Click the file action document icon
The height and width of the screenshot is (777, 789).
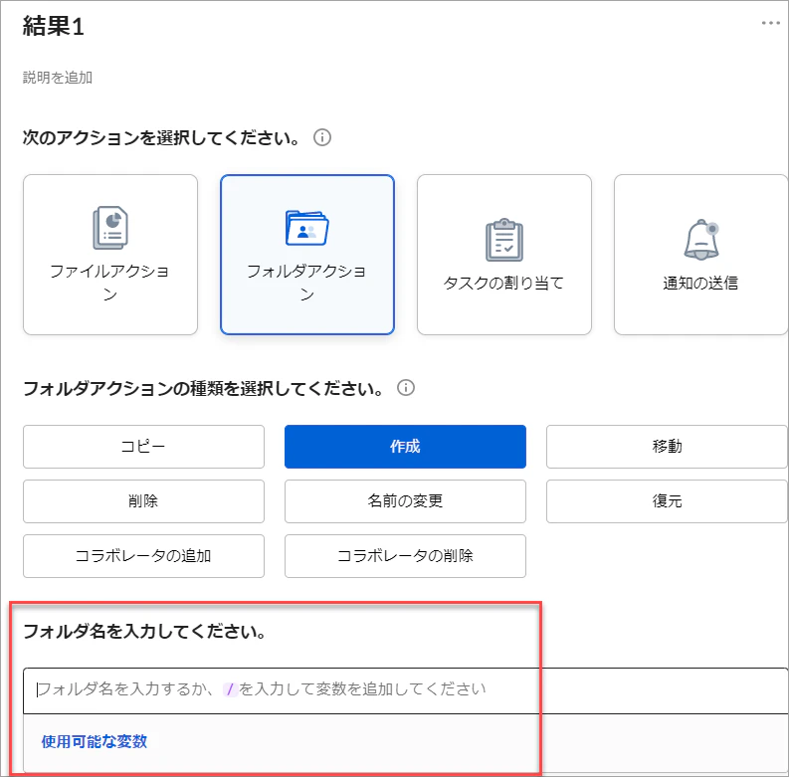tap(110, 228)
